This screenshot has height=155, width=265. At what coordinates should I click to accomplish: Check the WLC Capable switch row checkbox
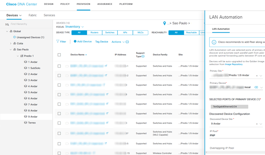click(59, 133)
